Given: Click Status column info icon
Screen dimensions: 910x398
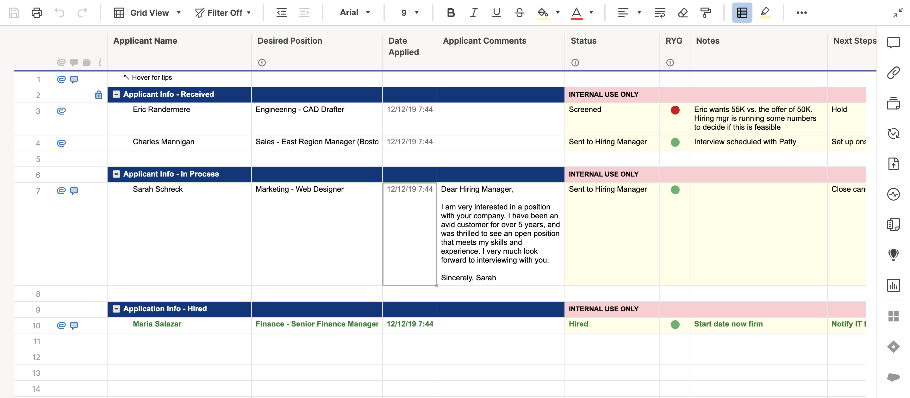Looking at the screenshot, I should 575,63.
